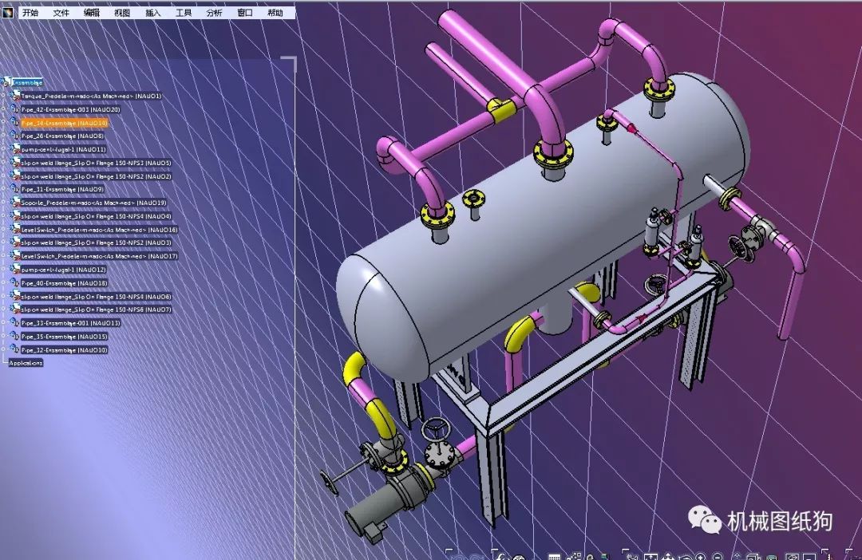Expand the pump-centrifugal-1 (NAUO12) tree node
This screenshot has height=560, width=862.
pyautogui.click(x=3, y=270)
